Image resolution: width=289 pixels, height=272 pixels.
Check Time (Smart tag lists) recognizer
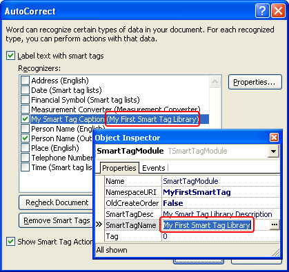pyautogui.click(x=25, y=167)
